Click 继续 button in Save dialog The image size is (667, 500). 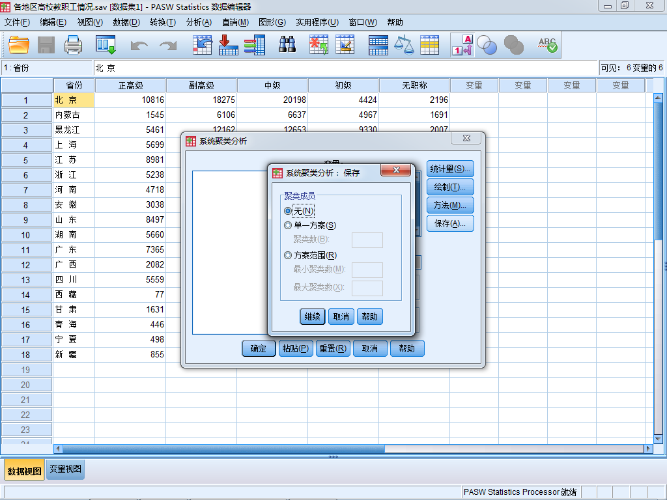(x=312, y=316)
